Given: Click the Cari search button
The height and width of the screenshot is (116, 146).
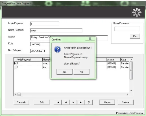Looking at the screenshot, I should click(x=135, y=36).
